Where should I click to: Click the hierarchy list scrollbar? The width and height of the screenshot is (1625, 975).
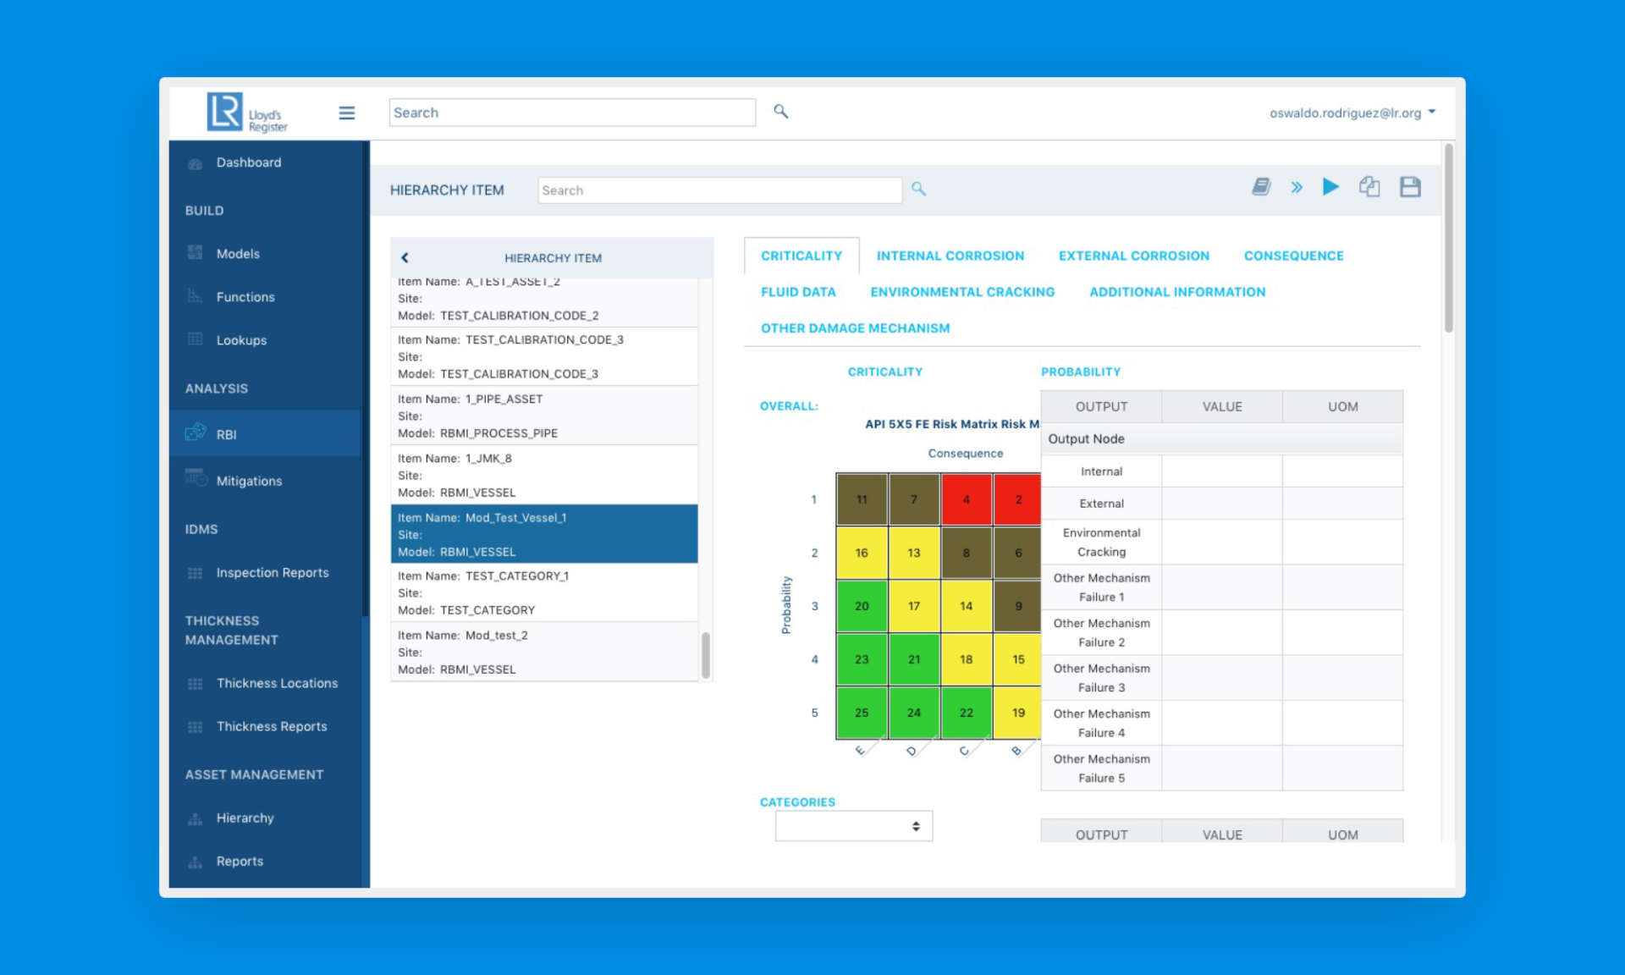[x=706, y=654]
